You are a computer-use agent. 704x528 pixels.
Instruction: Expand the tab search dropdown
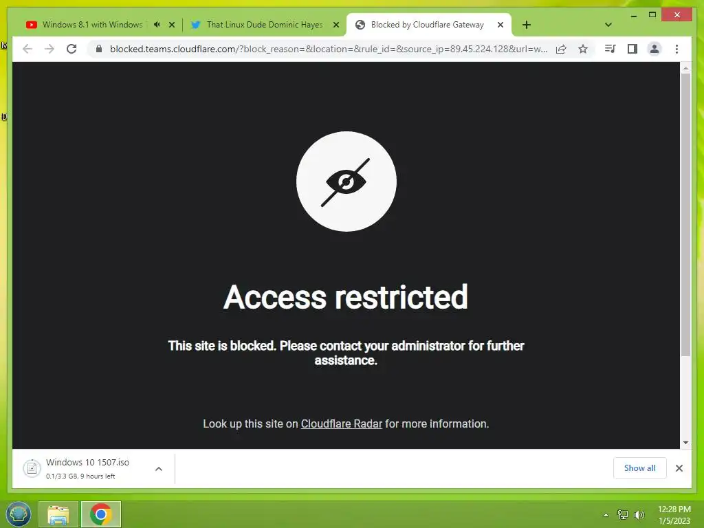coord(608,25)
